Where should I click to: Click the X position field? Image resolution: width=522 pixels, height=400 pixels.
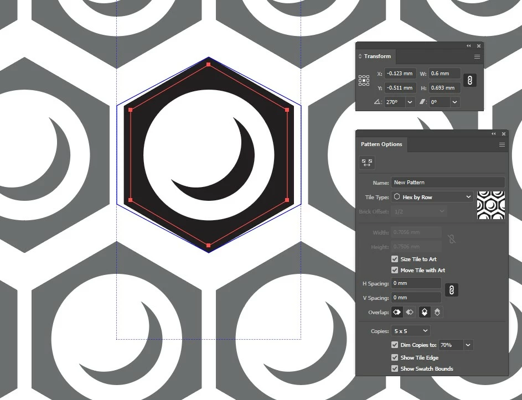coord(400,74)
